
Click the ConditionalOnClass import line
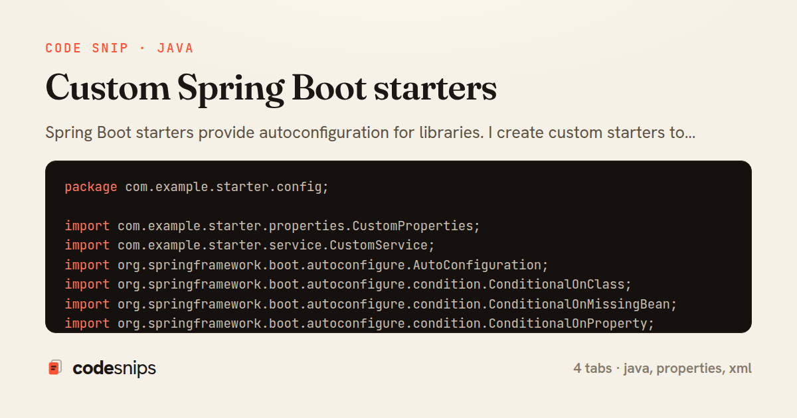click(x=348, y=284)
